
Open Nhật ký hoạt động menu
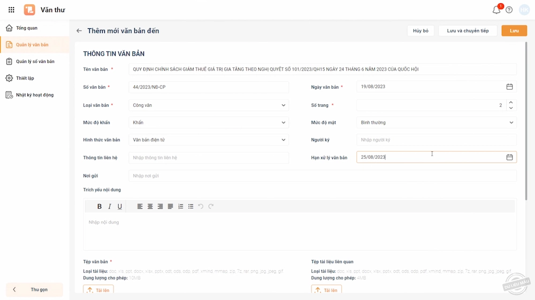point(34,95)
